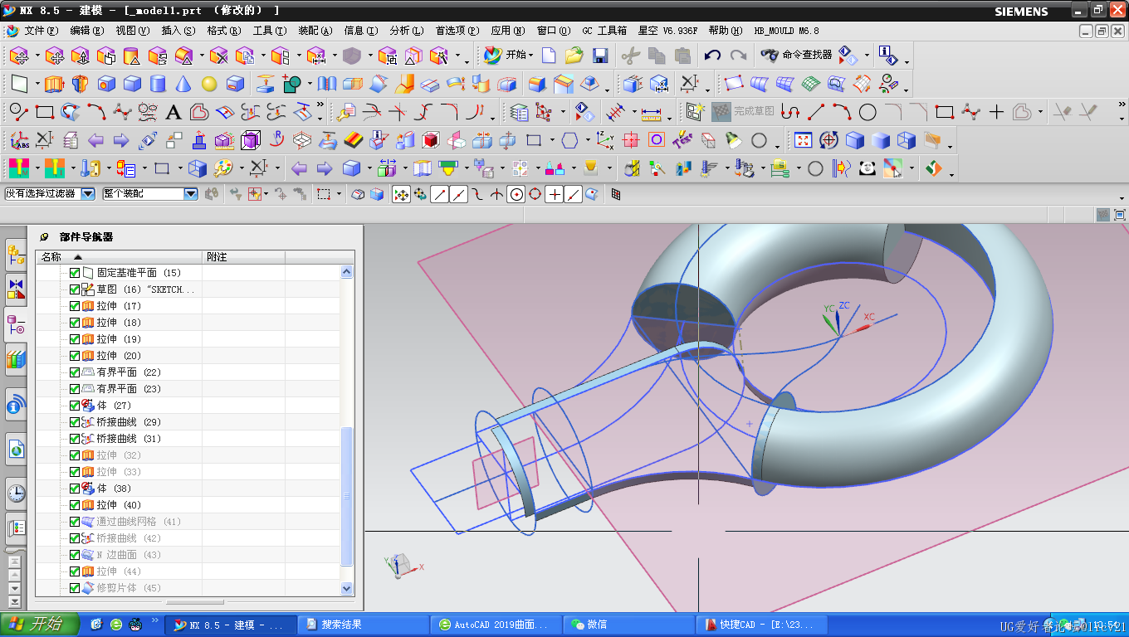The width and height of the screenshot is (1129, 637).
Task: Toggle the 通过曲线网格 (41) checkbox
Action: click(x=75, y=522)
